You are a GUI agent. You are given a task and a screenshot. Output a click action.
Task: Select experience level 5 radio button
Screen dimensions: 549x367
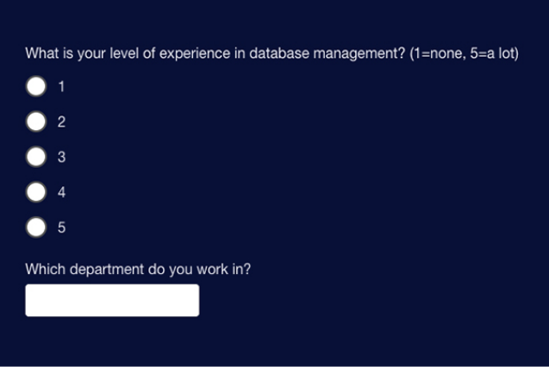(36, 227)
